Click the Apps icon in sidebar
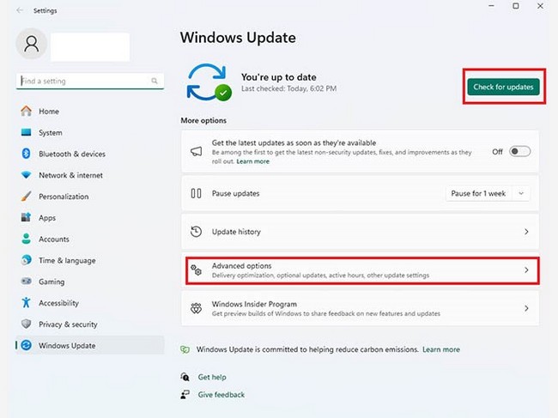Image resolution: width=558 pixels, height=418 pixels. click(x=26, y=217)
